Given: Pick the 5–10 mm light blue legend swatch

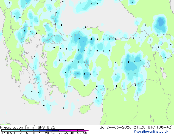Looking at the screenshot, I should click(x=30, y=130).
